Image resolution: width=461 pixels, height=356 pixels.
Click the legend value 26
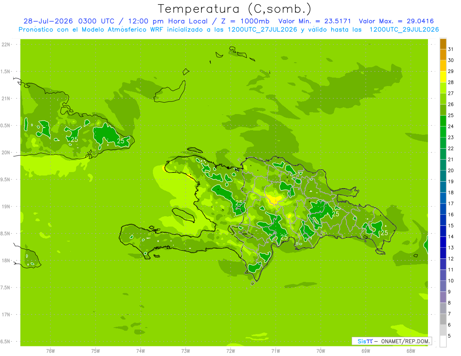[451, 104]
